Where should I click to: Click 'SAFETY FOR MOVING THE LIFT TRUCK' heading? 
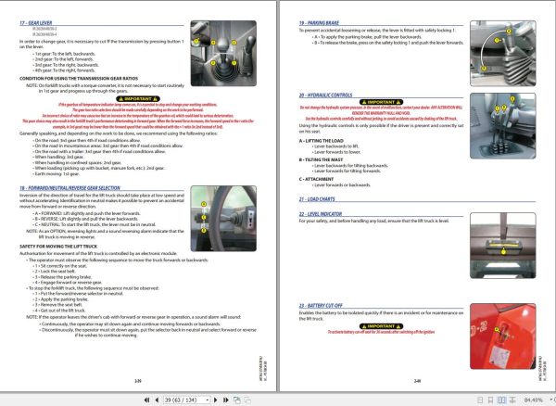[x=58, y=247]
